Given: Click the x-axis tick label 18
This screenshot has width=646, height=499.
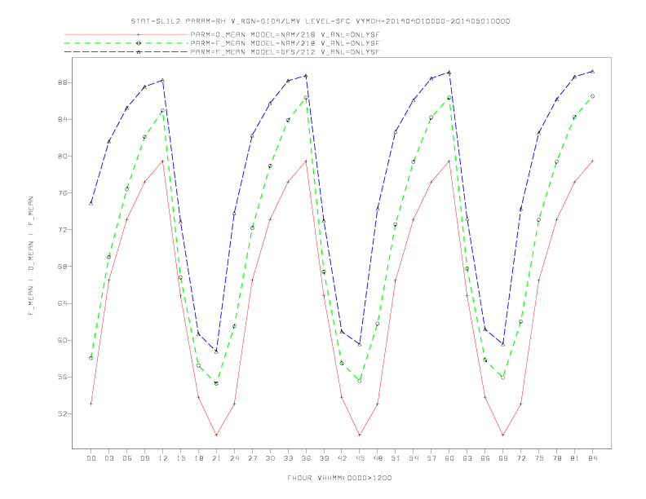Looking at the screenshot, I should point(198,458).
